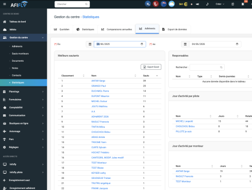The image size is (252, 190).
Task: Sort pilote table by Jours
Action: (228, 116)
